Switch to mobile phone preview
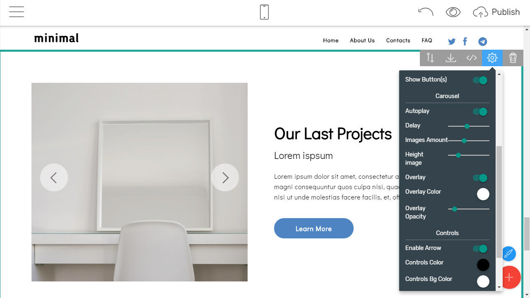The width and height of the screenshot is (530, 298). 264,12
